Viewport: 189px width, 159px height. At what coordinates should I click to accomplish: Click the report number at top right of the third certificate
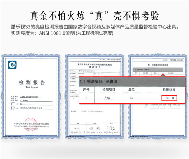click(x=173, y=60)
